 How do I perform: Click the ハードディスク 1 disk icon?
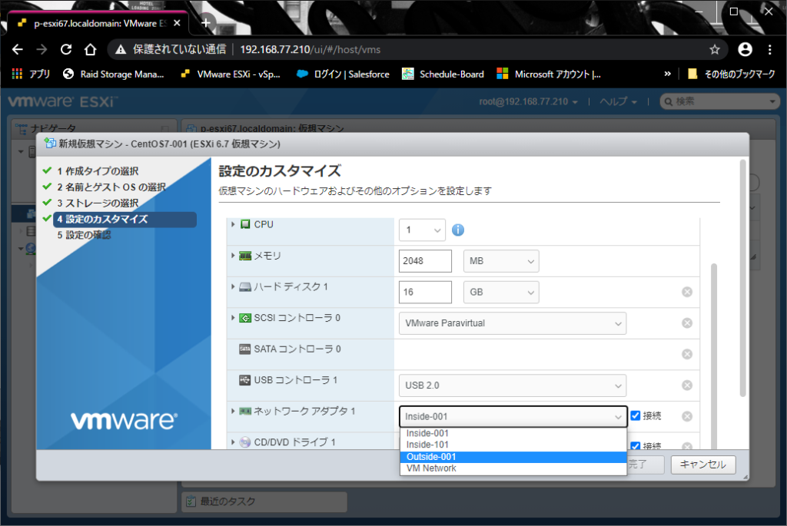(245, 287)
